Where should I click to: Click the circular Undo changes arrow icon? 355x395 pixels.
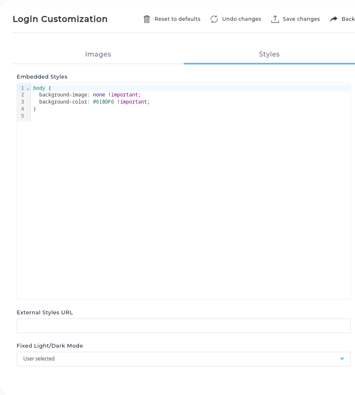click(x=214, y=19)
